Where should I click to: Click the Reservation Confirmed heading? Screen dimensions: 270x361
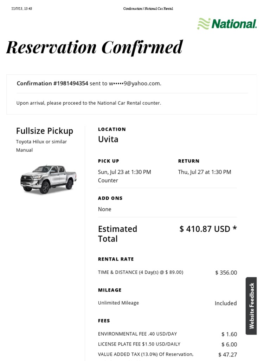click(94, 47)
